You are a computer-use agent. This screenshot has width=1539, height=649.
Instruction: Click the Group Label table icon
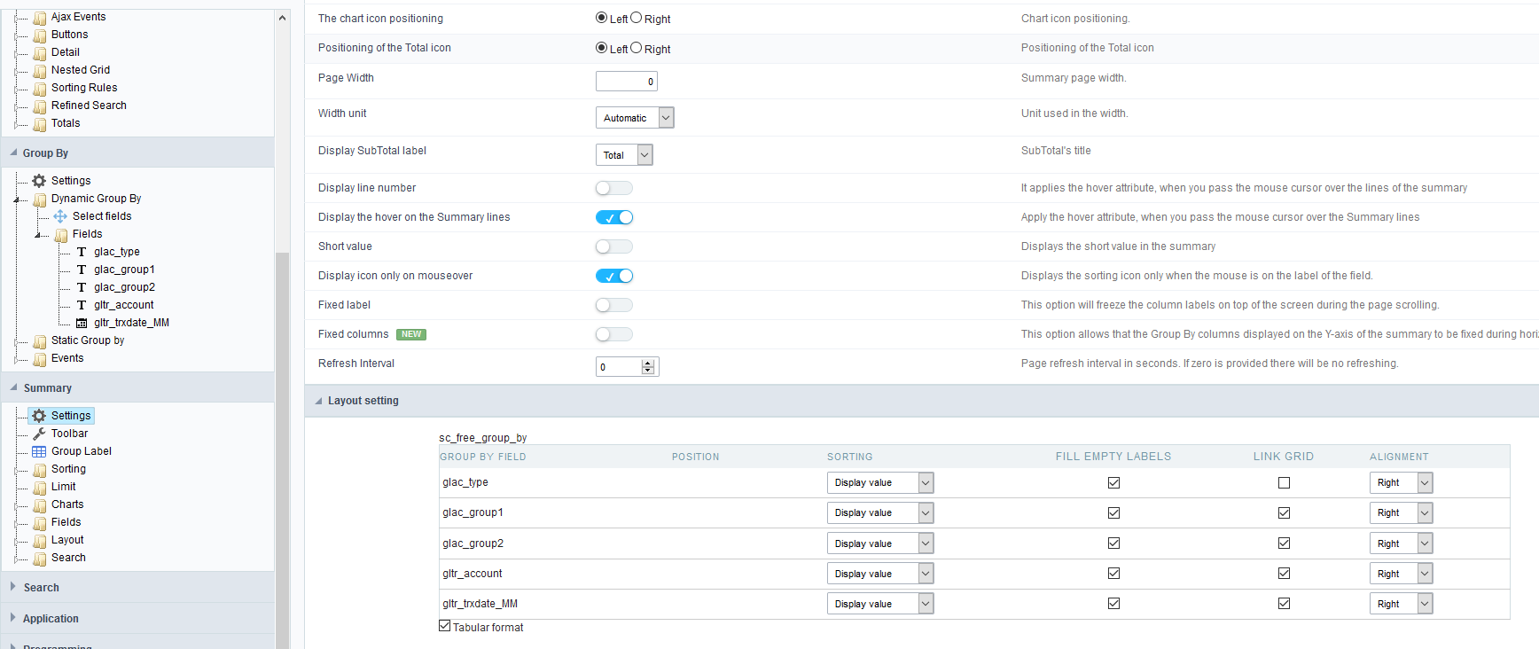(x=39, y=451)
